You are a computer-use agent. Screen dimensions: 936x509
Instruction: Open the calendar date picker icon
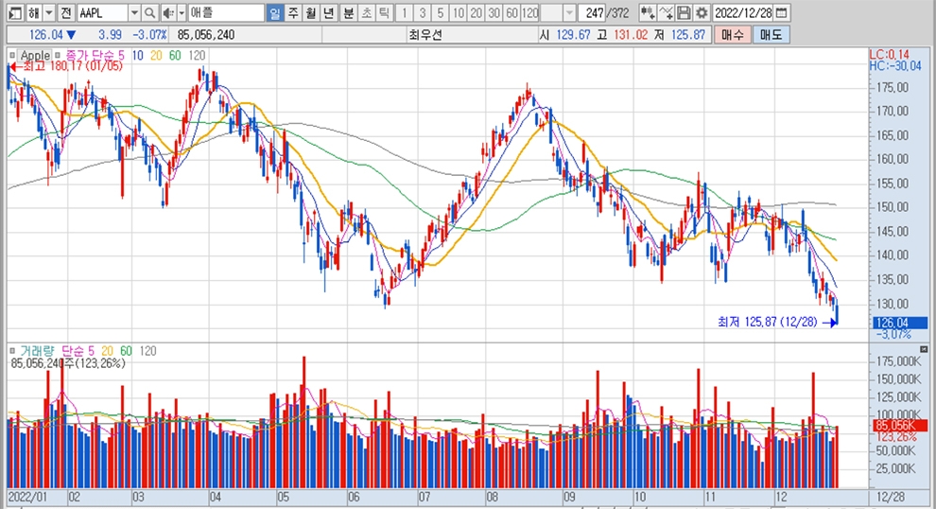(781, 13)
